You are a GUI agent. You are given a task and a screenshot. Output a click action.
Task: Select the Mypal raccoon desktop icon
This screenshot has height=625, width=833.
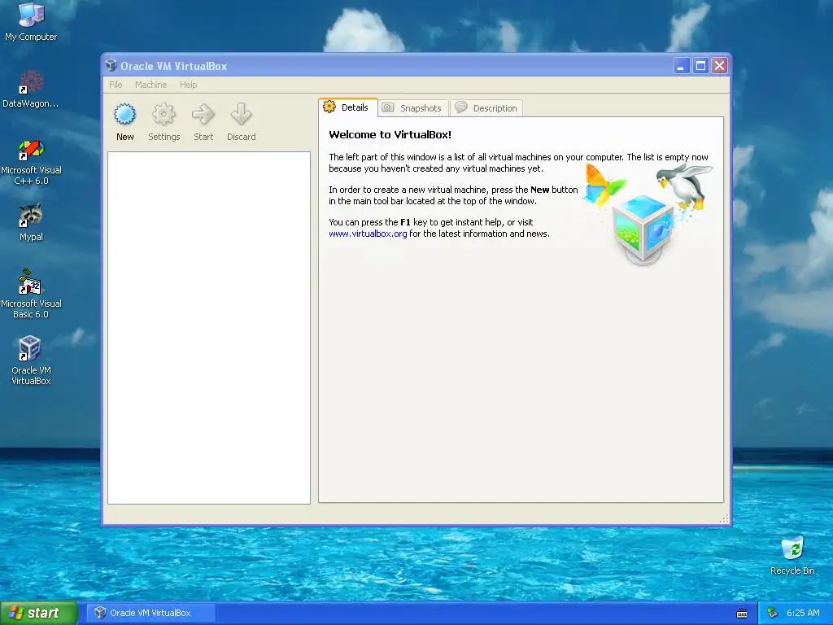point(31,222)
